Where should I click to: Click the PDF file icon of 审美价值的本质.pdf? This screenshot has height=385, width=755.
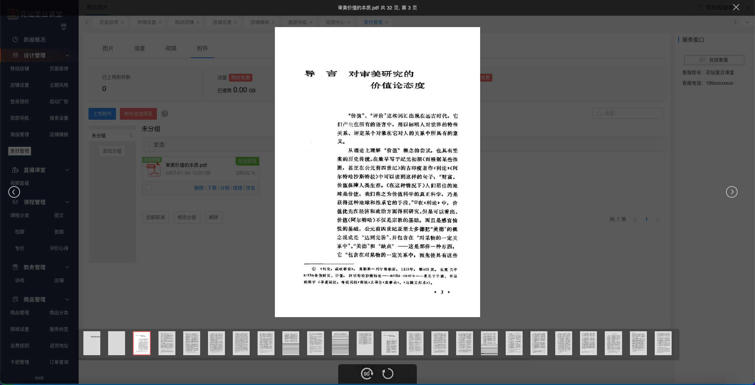coord(153,170)
